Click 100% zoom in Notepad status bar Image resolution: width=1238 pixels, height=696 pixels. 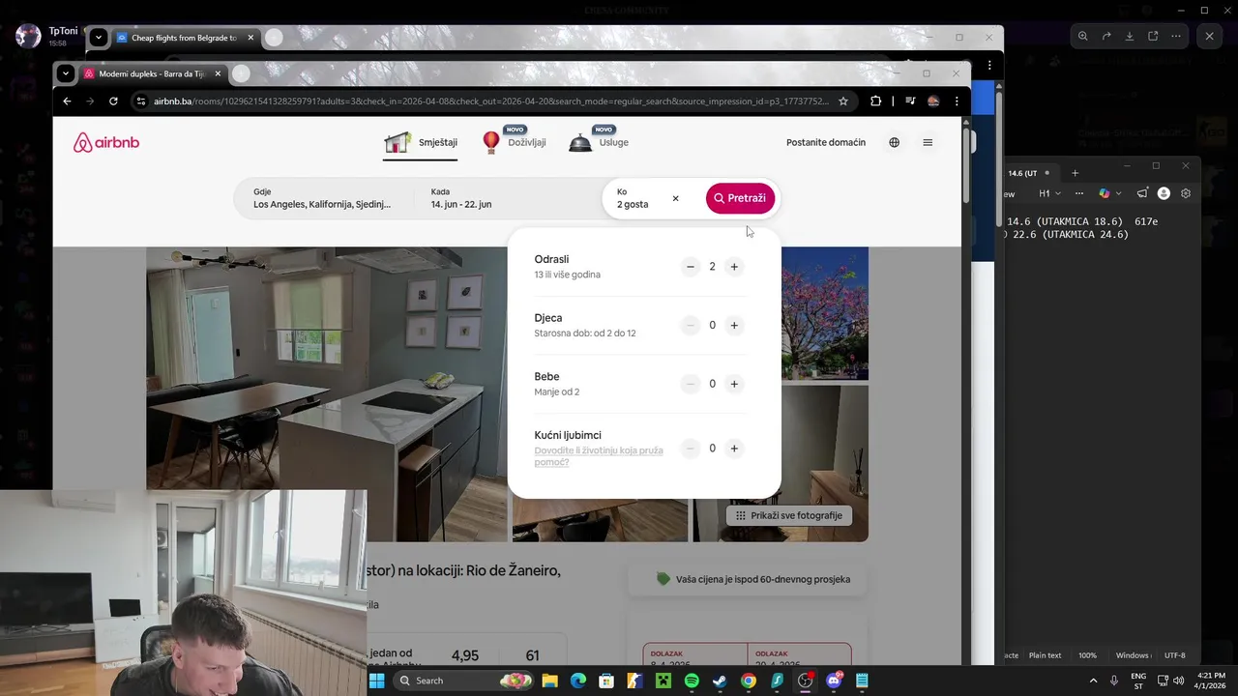coord(1087,655)
